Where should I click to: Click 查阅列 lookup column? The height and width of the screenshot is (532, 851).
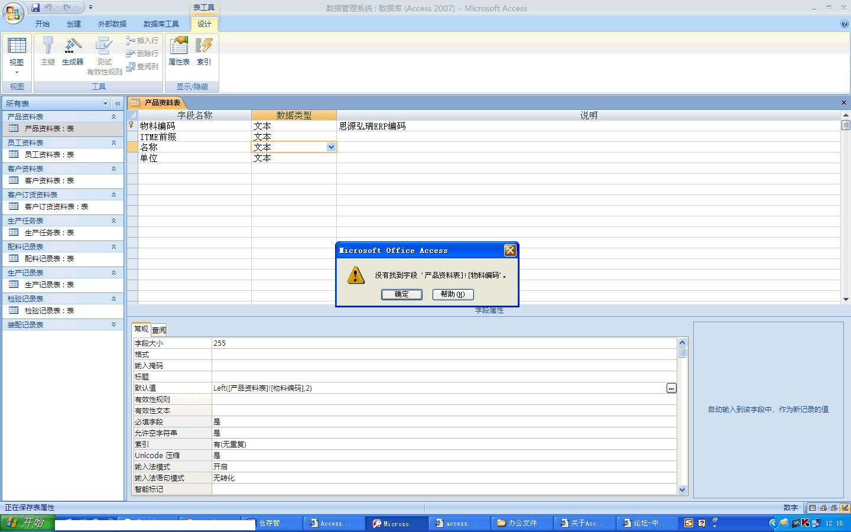[x=142, y=66]
